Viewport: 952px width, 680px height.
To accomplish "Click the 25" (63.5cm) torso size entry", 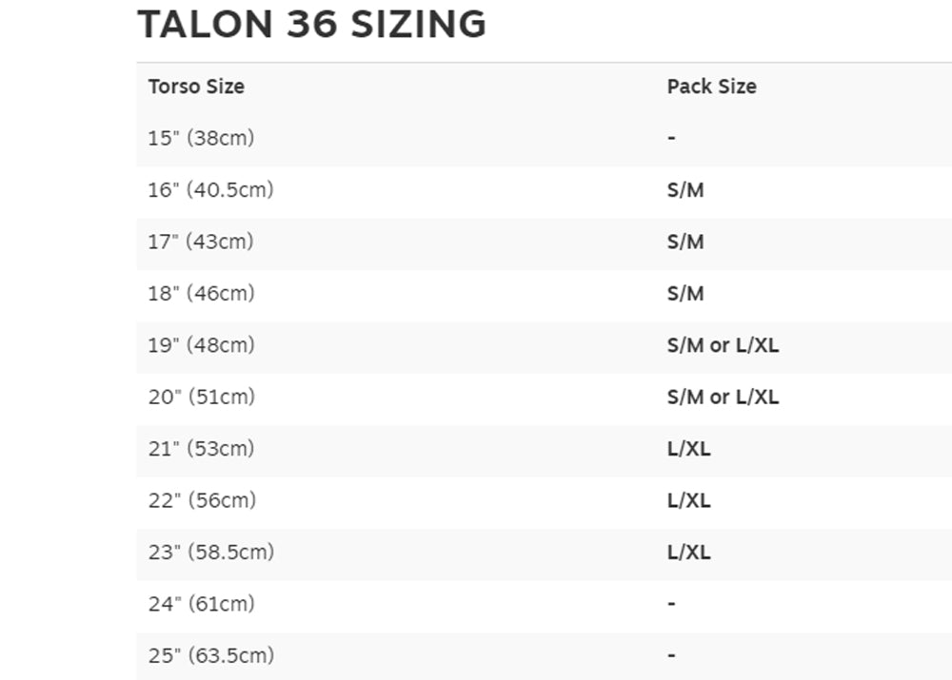I will (210, 655).
